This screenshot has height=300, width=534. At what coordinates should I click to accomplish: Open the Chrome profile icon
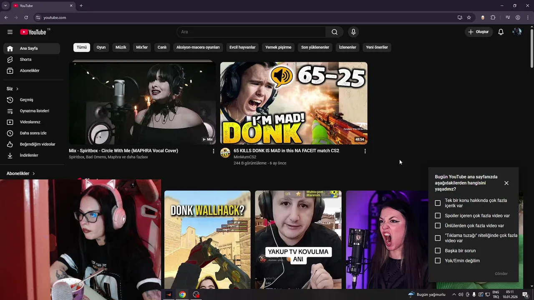click(518, 17)
